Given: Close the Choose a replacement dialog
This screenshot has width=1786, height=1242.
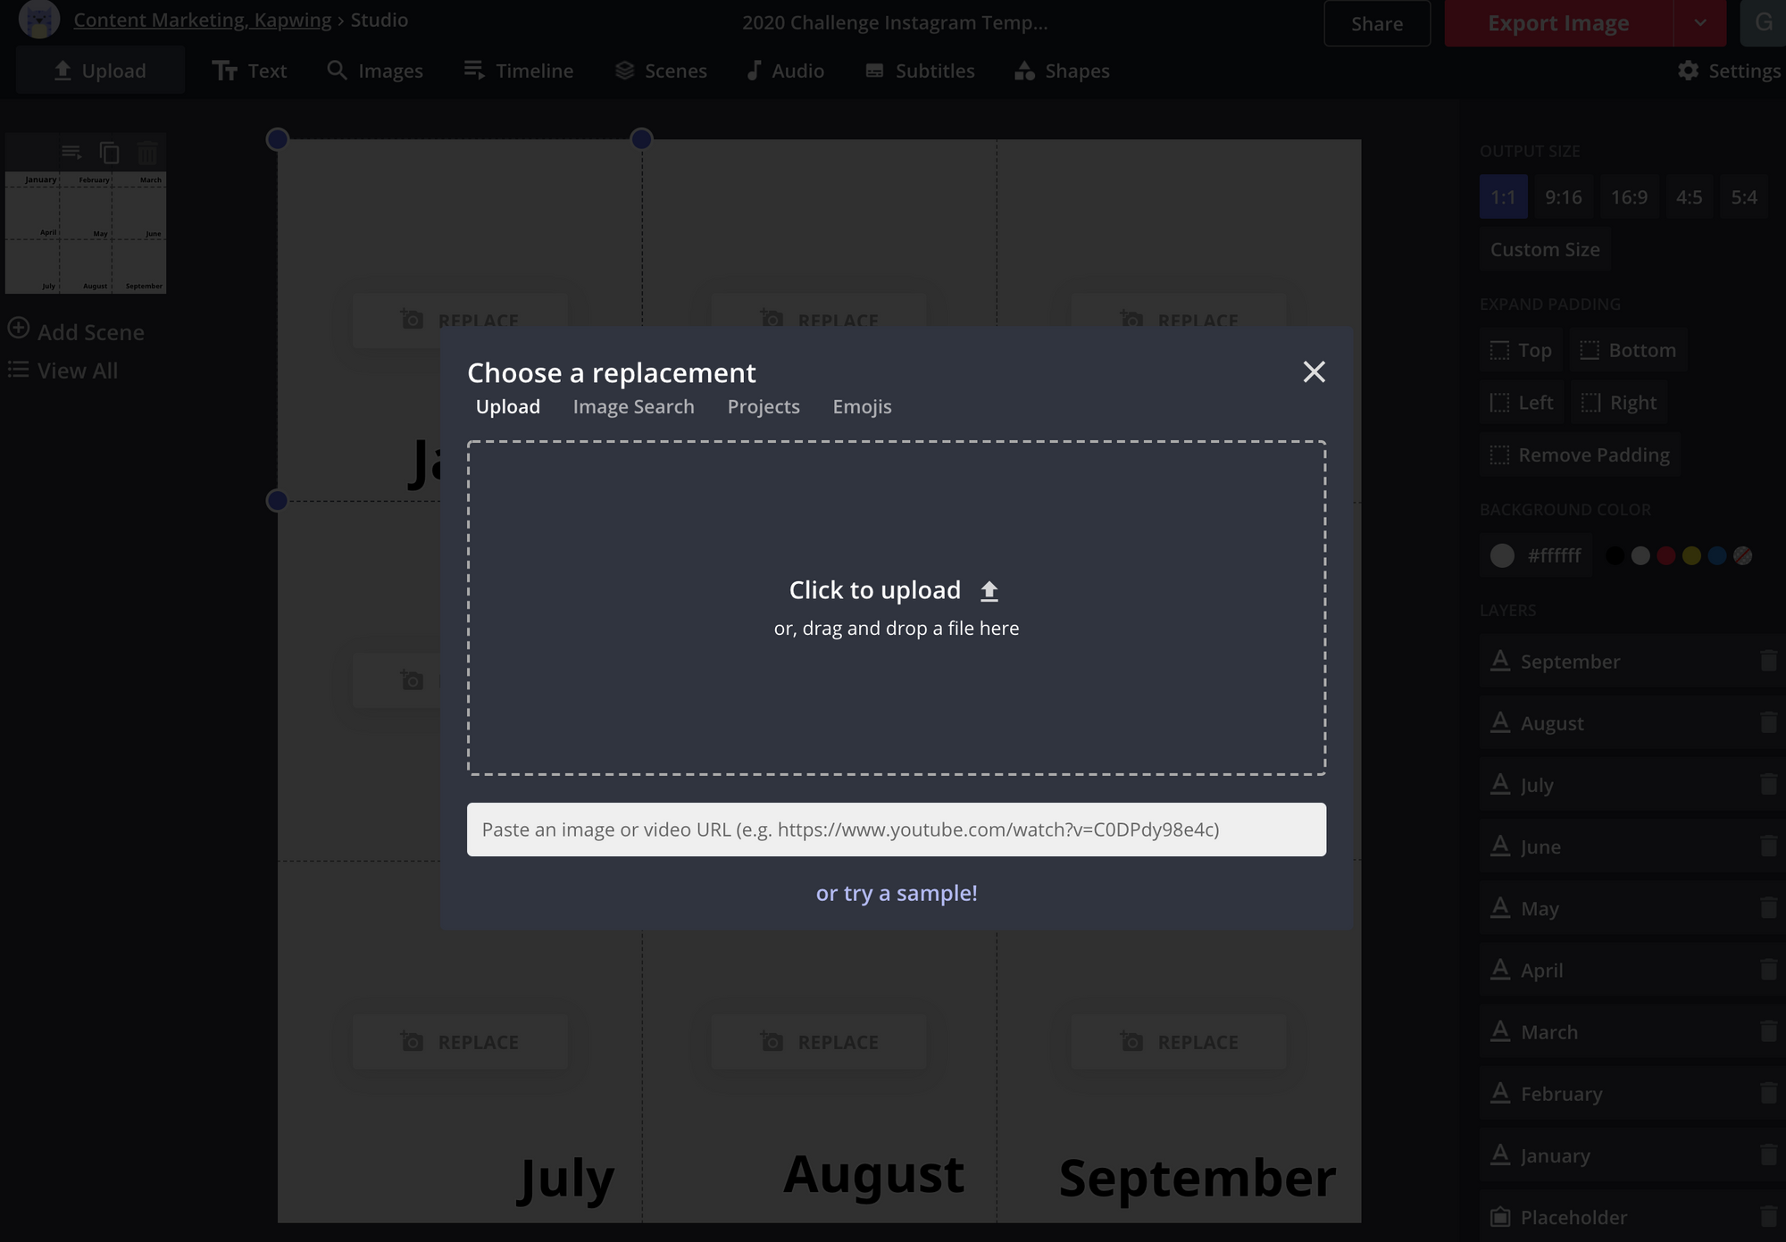Looking at the screenshot, I should tap(1314, 371).
